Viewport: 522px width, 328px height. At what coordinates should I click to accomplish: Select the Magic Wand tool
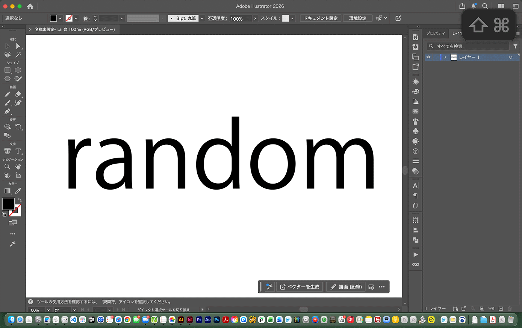[x=18, y=55]
